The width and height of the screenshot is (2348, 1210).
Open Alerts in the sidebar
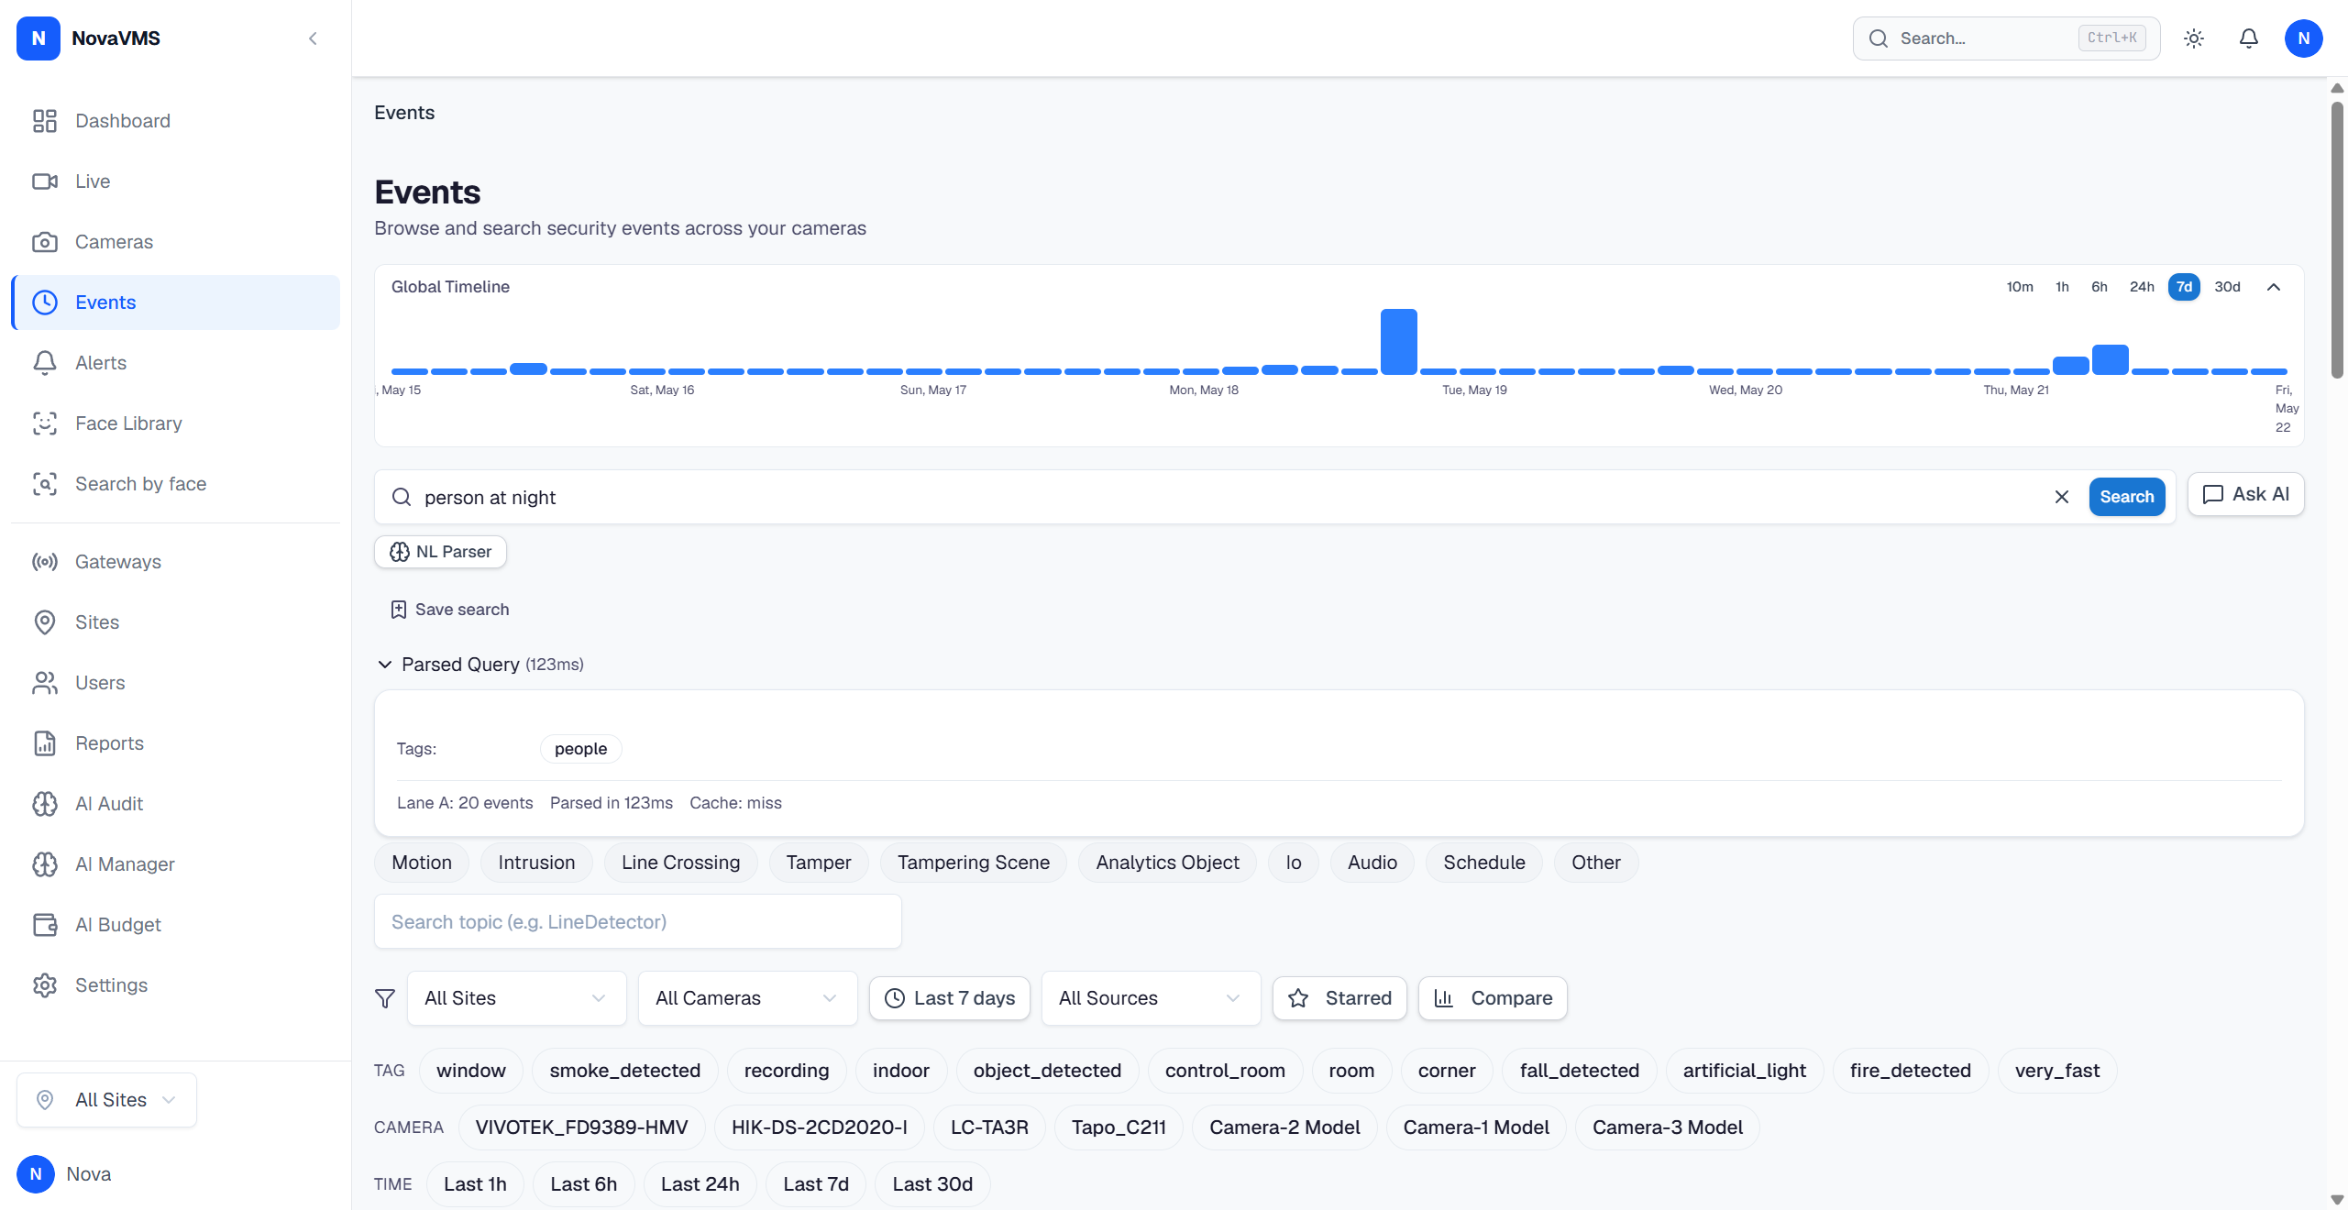click(x=176, y=363)
